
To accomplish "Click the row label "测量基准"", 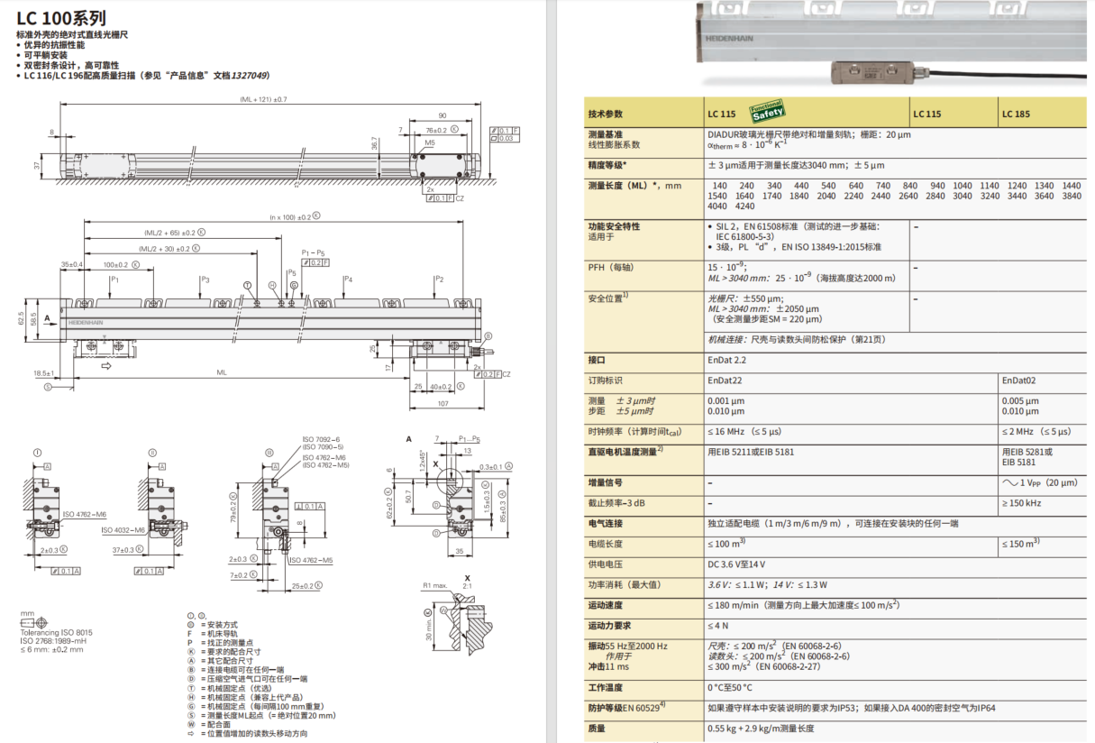I will pos(605,133).
